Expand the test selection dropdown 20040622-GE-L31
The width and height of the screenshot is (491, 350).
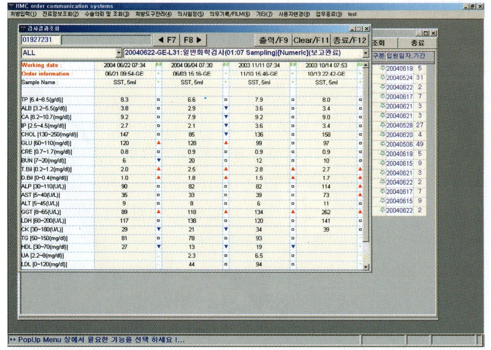366,53
